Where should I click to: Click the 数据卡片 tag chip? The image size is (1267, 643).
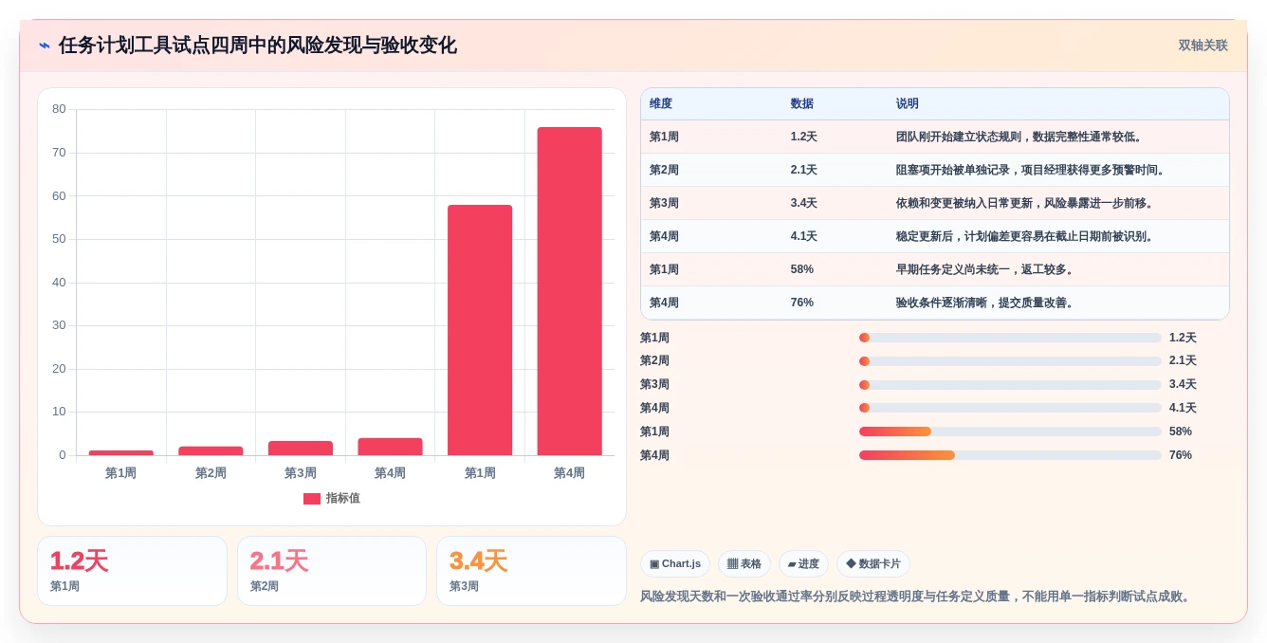872,564
